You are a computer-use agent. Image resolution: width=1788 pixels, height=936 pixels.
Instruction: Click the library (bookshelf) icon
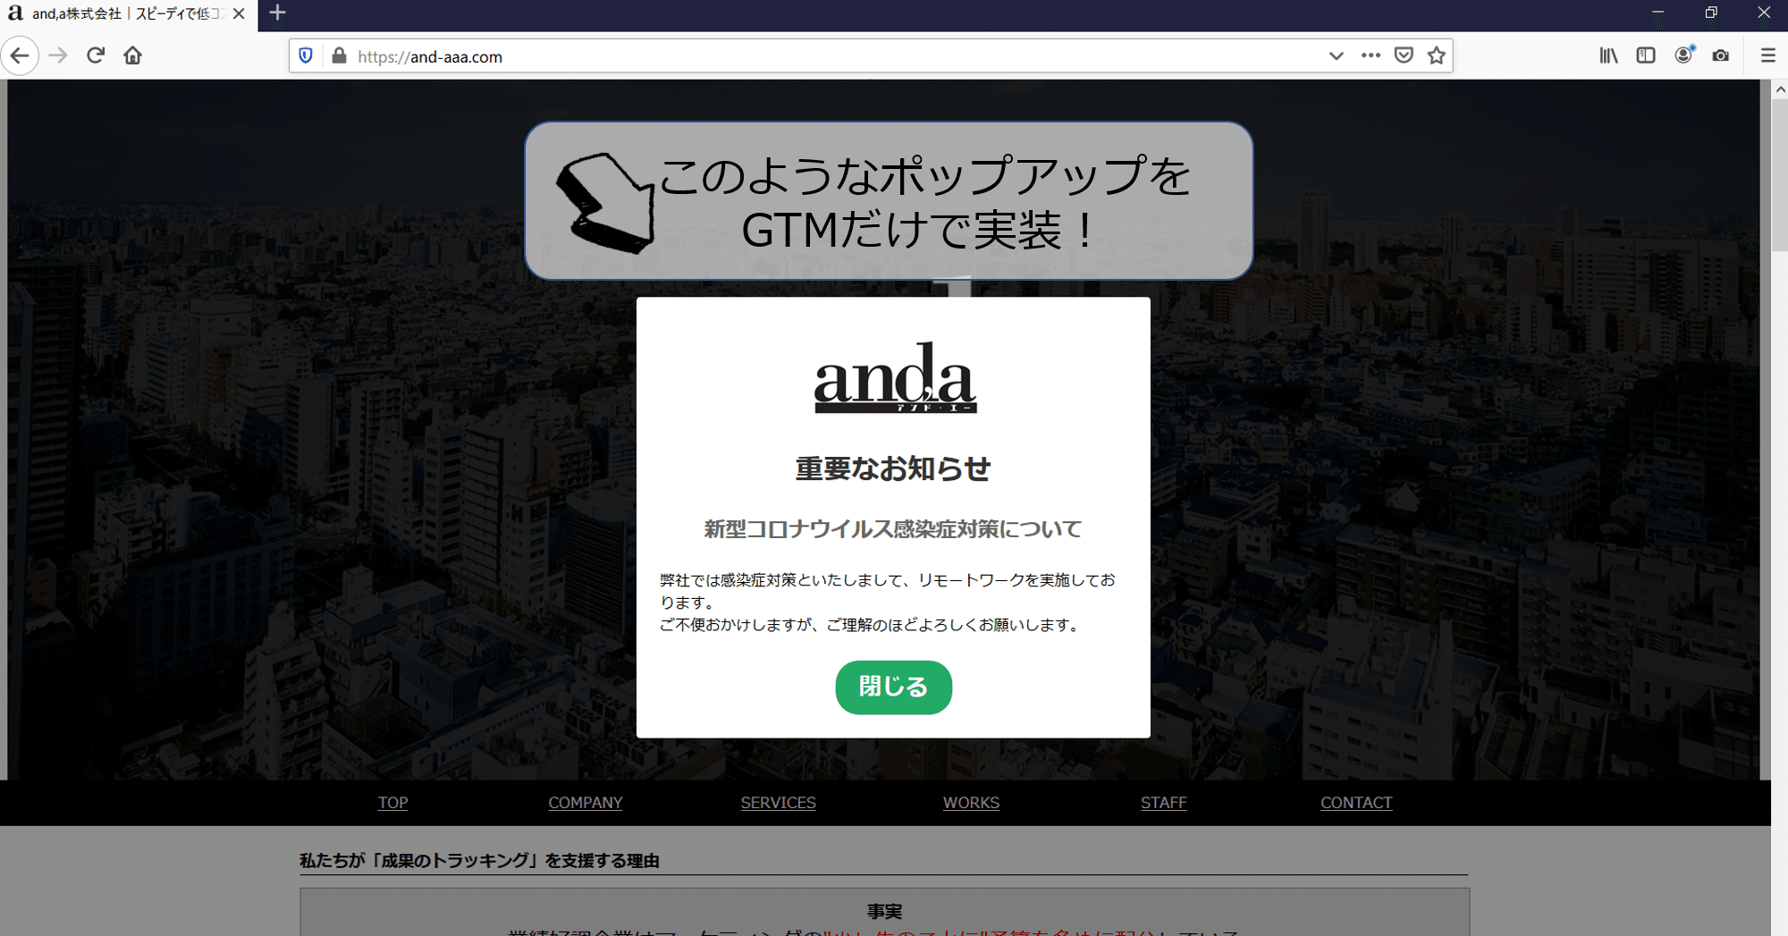pyautogui.click(x=1607, y=55)
